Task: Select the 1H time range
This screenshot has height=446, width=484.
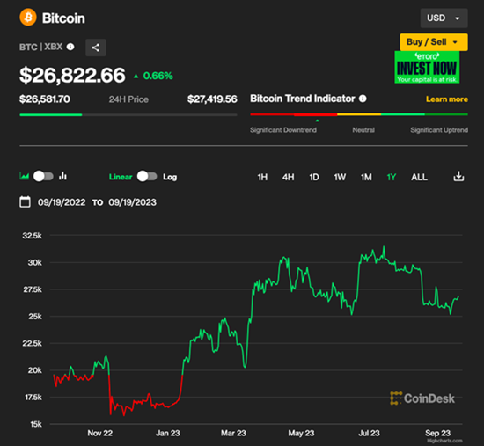Action: (x=262, y=177)
